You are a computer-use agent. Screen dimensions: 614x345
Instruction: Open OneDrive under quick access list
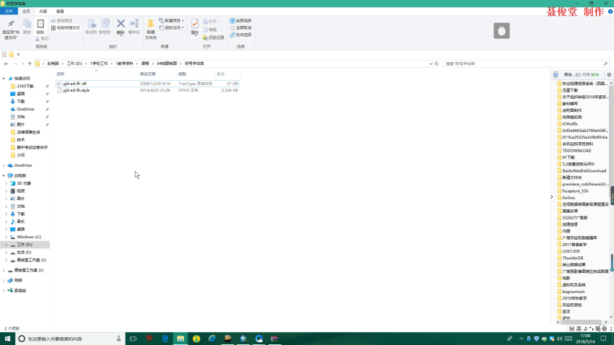point(25,109)
